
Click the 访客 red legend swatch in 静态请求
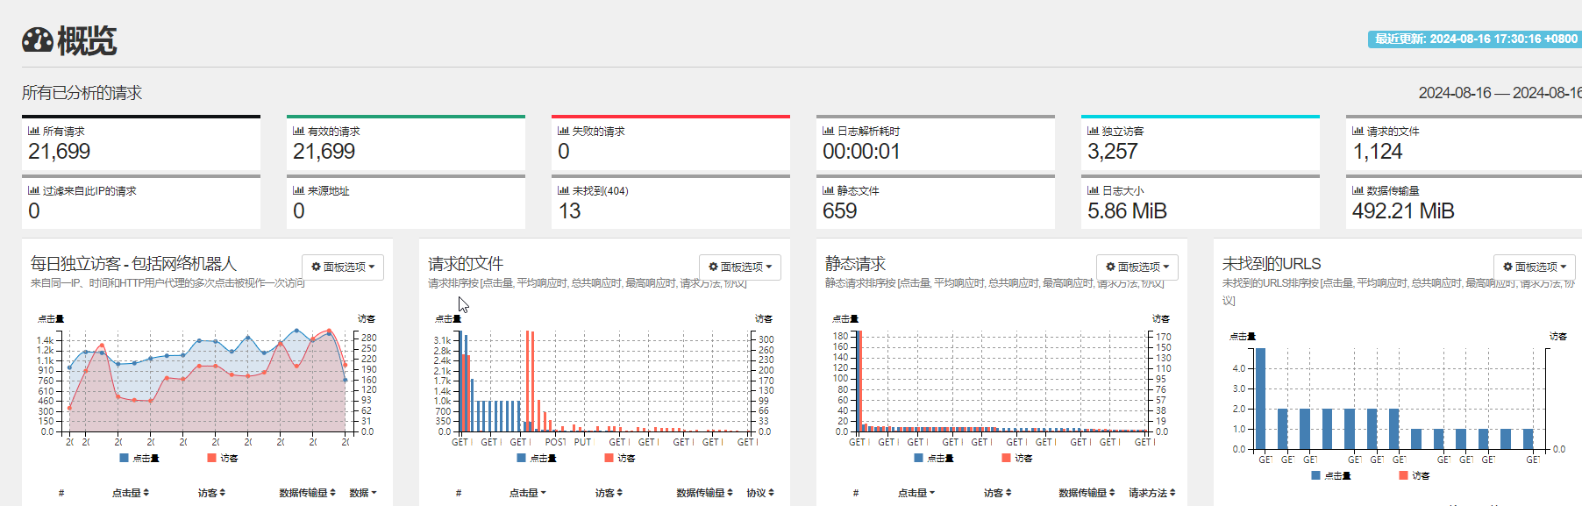coord(1007,458)
